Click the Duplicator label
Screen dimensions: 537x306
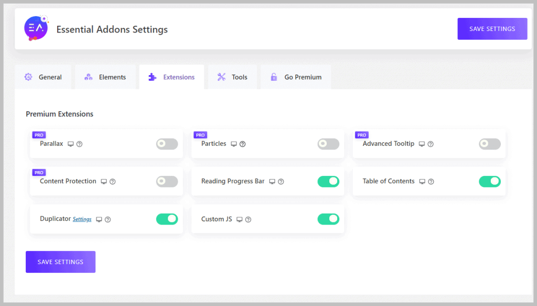(x=55, y=219)
